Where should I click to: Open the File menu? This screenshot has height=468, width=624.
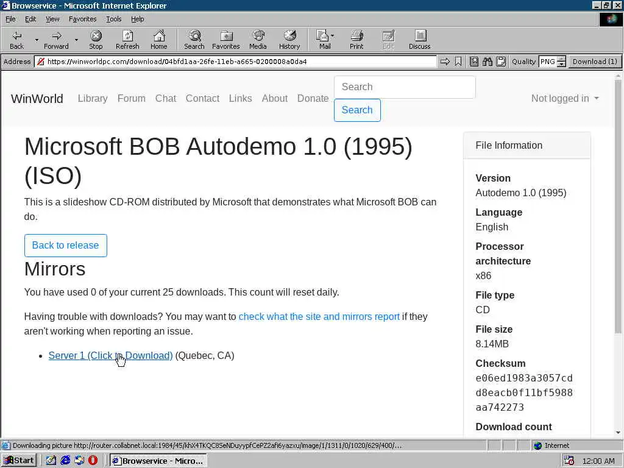[10, 19]
